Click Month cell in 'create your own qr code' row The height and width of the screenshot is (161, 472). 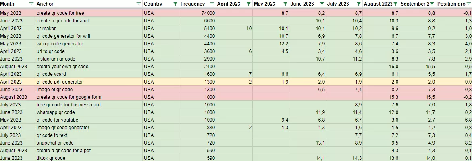(x=17, y=67)
